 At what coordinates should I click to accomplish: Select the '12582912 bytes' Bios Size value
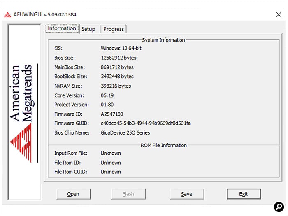point(118,58)
